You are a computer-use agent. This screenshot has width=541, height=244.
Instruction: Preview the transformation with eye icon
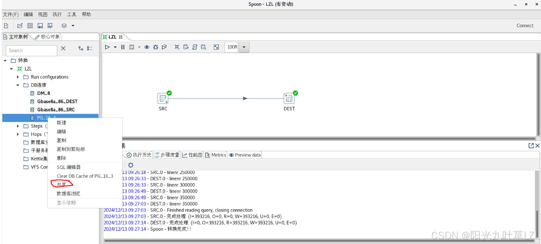(147, 47)
